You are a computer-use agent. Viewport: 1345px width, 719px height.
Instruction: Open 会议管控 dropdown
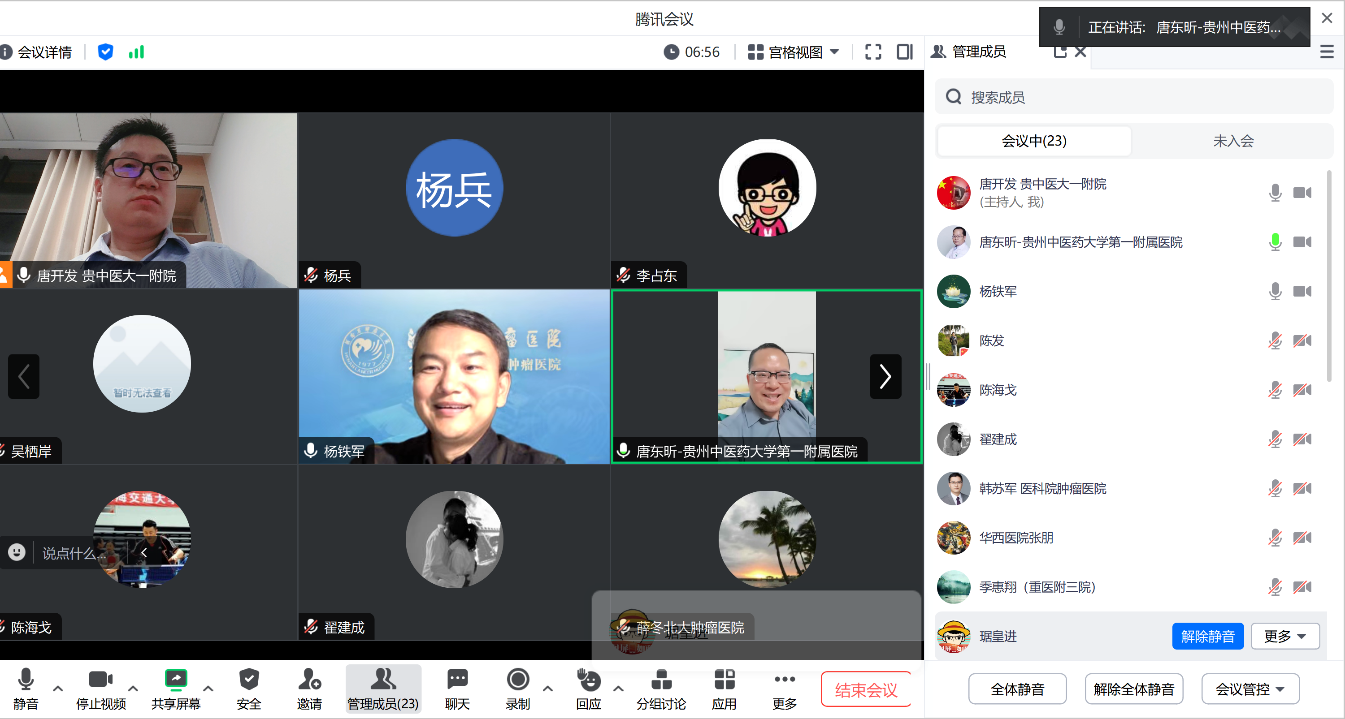[1250, 689]
